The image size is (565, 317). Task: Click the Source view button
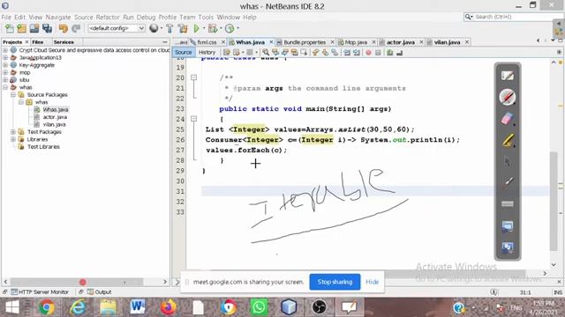183,53
